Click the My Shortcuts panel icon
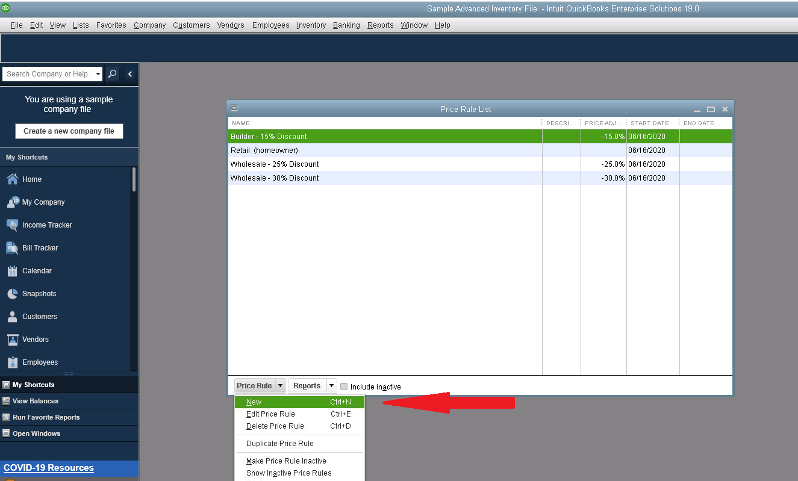The image size is (798, 481). [x=6, y=385]
